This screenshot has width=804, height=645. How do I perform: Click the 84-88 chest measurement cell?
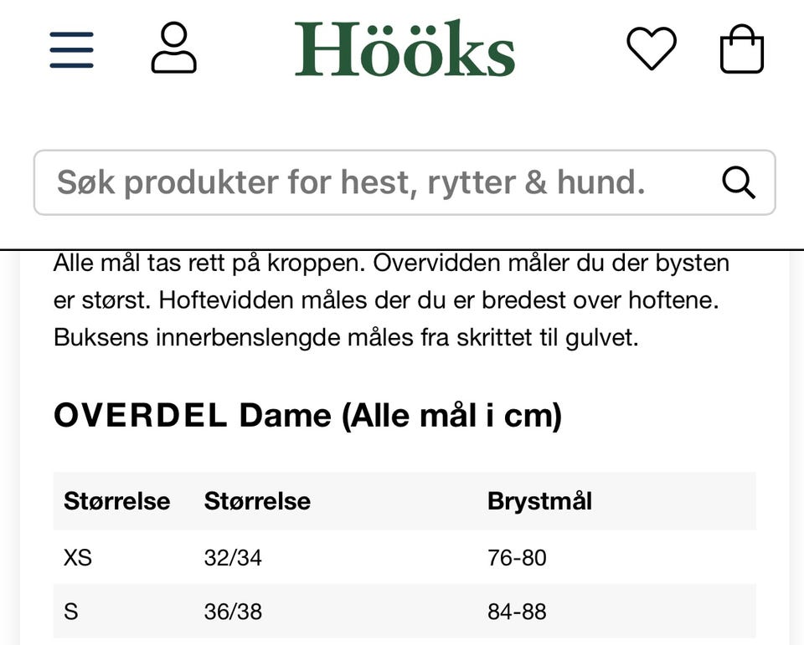pos(517,612)
